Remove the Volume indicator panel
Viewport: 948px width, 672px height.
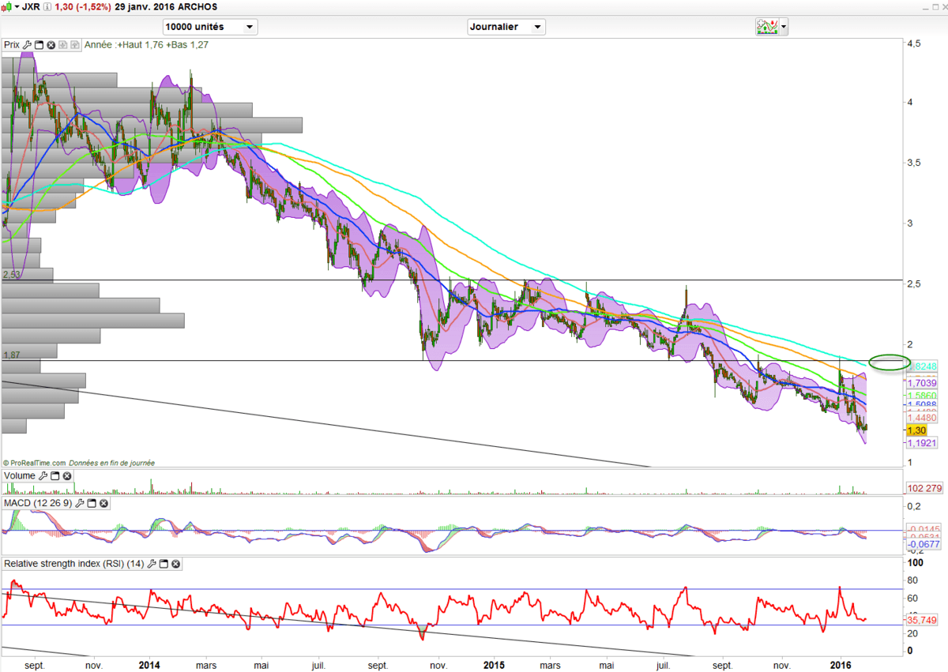tap(67, 476)
